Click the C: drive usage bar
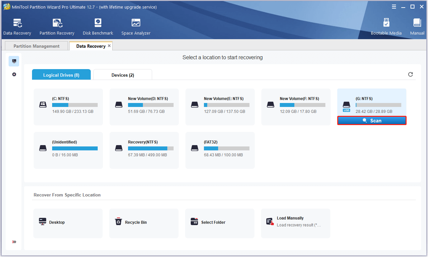The image size is (428, 257). pos(75,105)
